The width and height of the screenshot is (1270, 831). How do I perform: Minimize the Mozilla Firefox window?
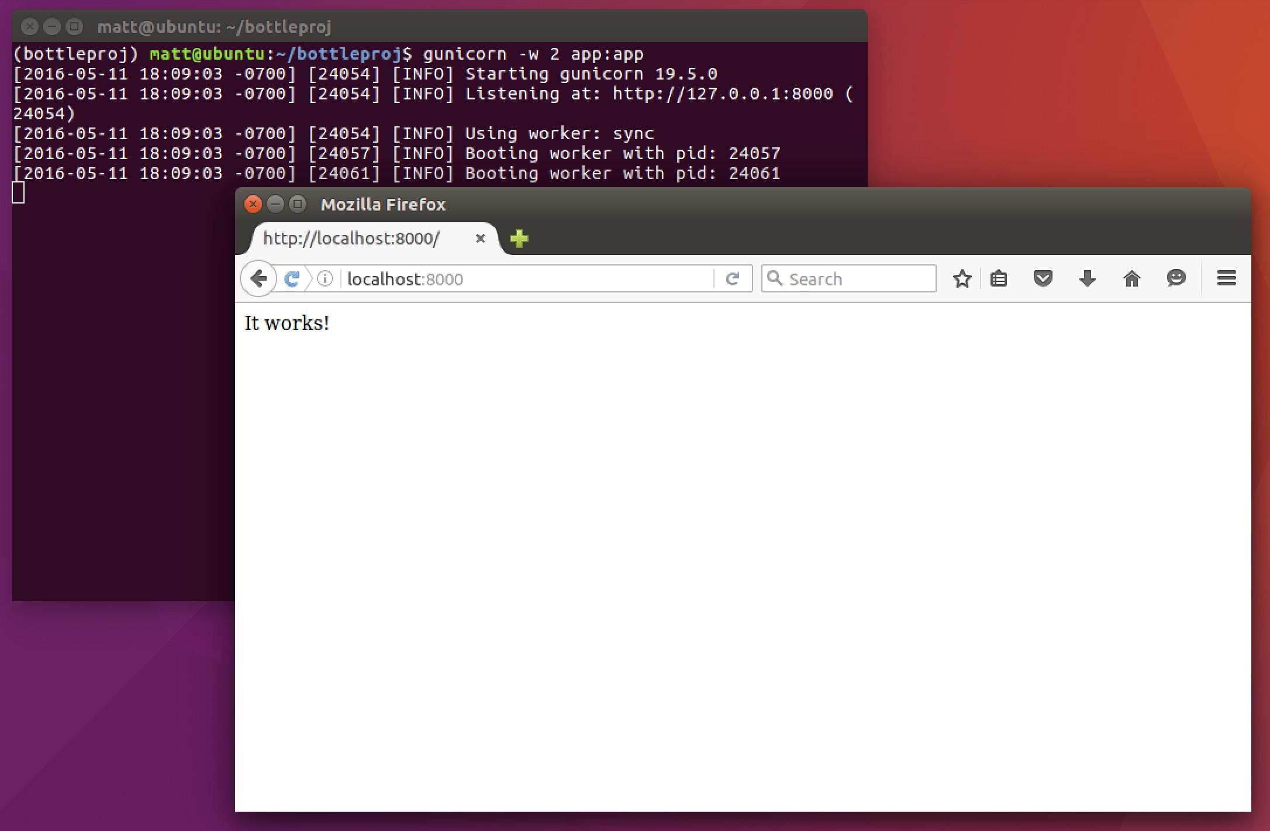[x=275, y=204]
